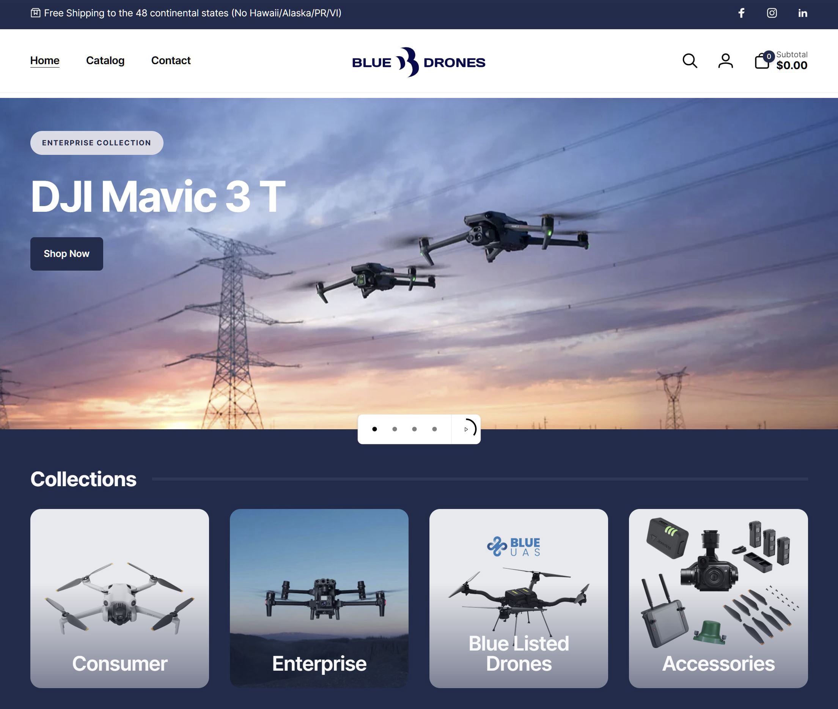Viewport: 838px width, 709px height.
Task: Jump to the third slide indicator
Action: 414,429
